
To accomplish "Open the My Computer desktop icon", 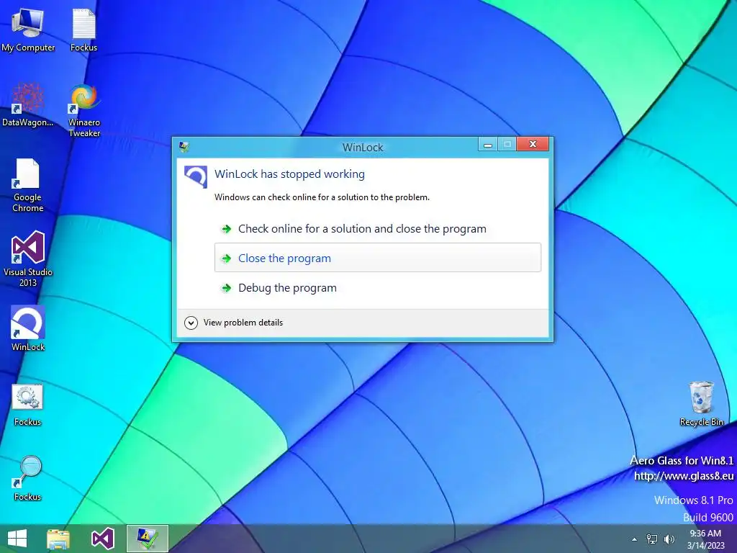I will [28, 30].
